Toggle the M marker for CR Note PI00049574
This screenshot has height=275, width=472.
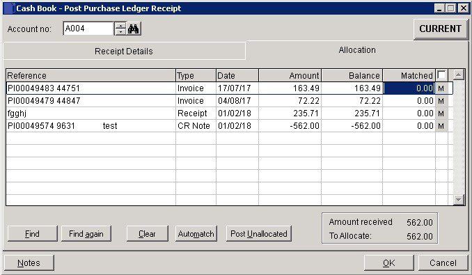pos(441,126)
